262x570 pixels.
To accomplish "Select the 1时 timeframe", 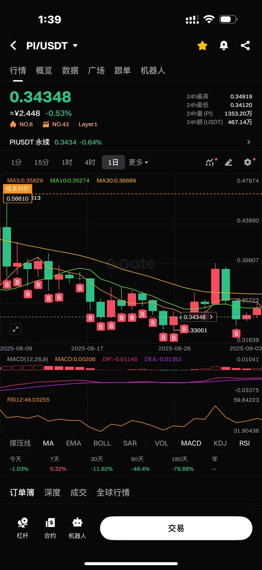I will tap(67, 162).
